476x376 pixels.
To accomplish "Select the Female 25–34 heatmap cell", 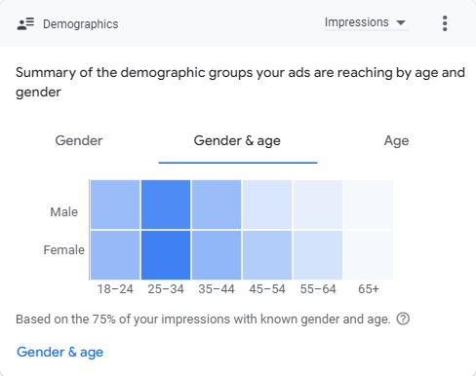I will 166,255.
